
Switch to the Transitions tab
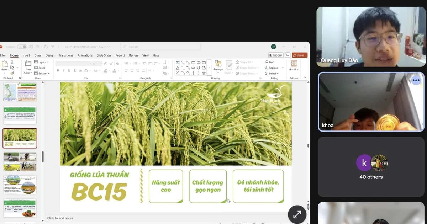(66, 55)
